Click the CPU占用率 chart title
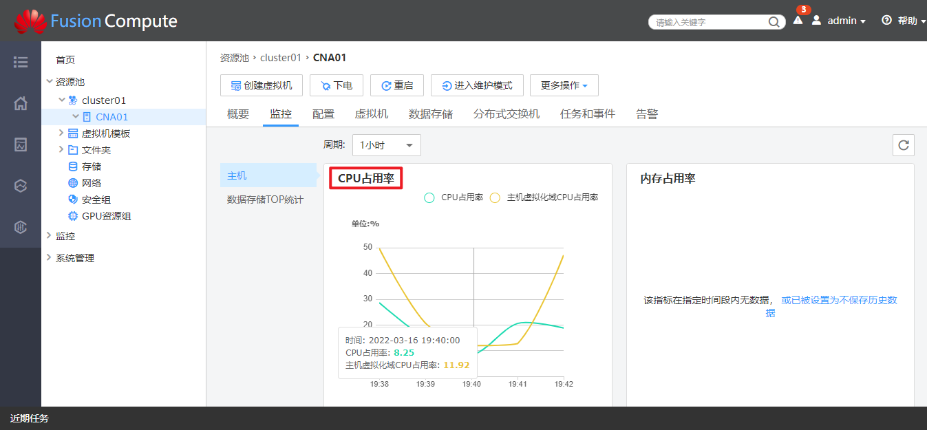Screen dimensions: 927x430 click(366, 178)
